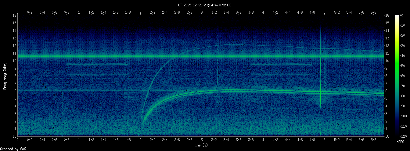Click the "11" tick on the right frequency axis
Screen dimensions: 410x151
tap(387, 53)
